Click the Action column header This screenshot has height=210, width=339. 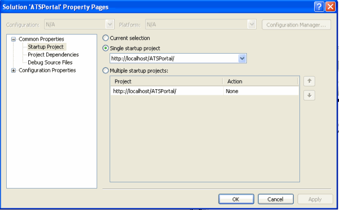click(x=260, y=81)
